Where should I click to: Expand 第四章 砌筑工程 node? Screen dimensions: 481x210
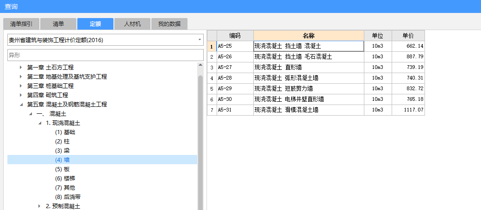(21, 95)
